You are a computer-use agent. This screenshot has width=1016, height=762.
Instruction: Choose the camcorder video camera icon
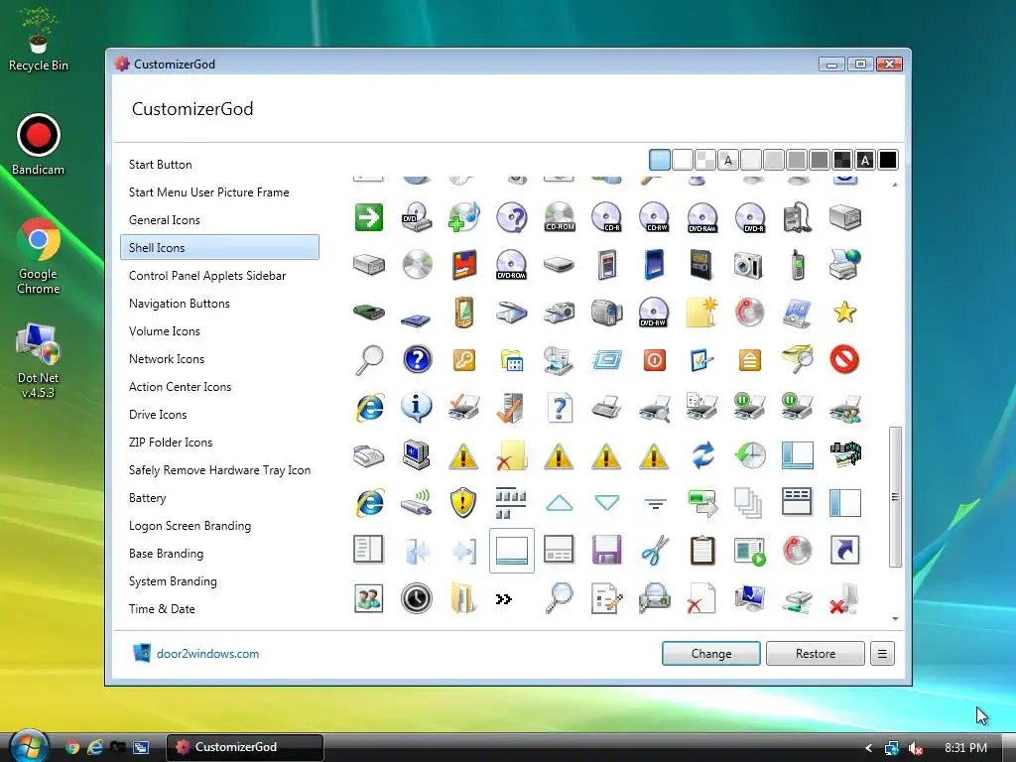(x=606, y=313)
